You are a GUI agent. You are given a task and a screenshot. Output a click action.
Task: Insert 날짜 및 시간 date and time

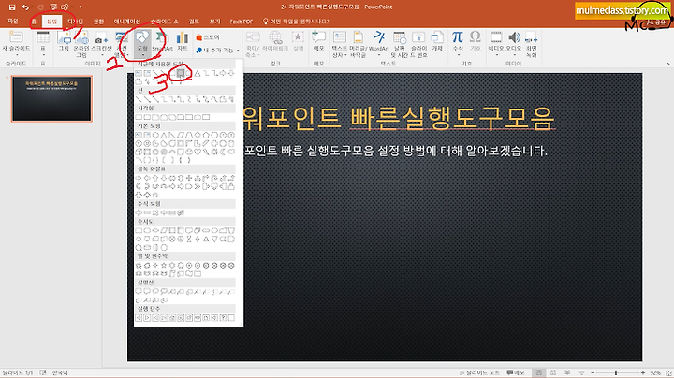point(400,44)
